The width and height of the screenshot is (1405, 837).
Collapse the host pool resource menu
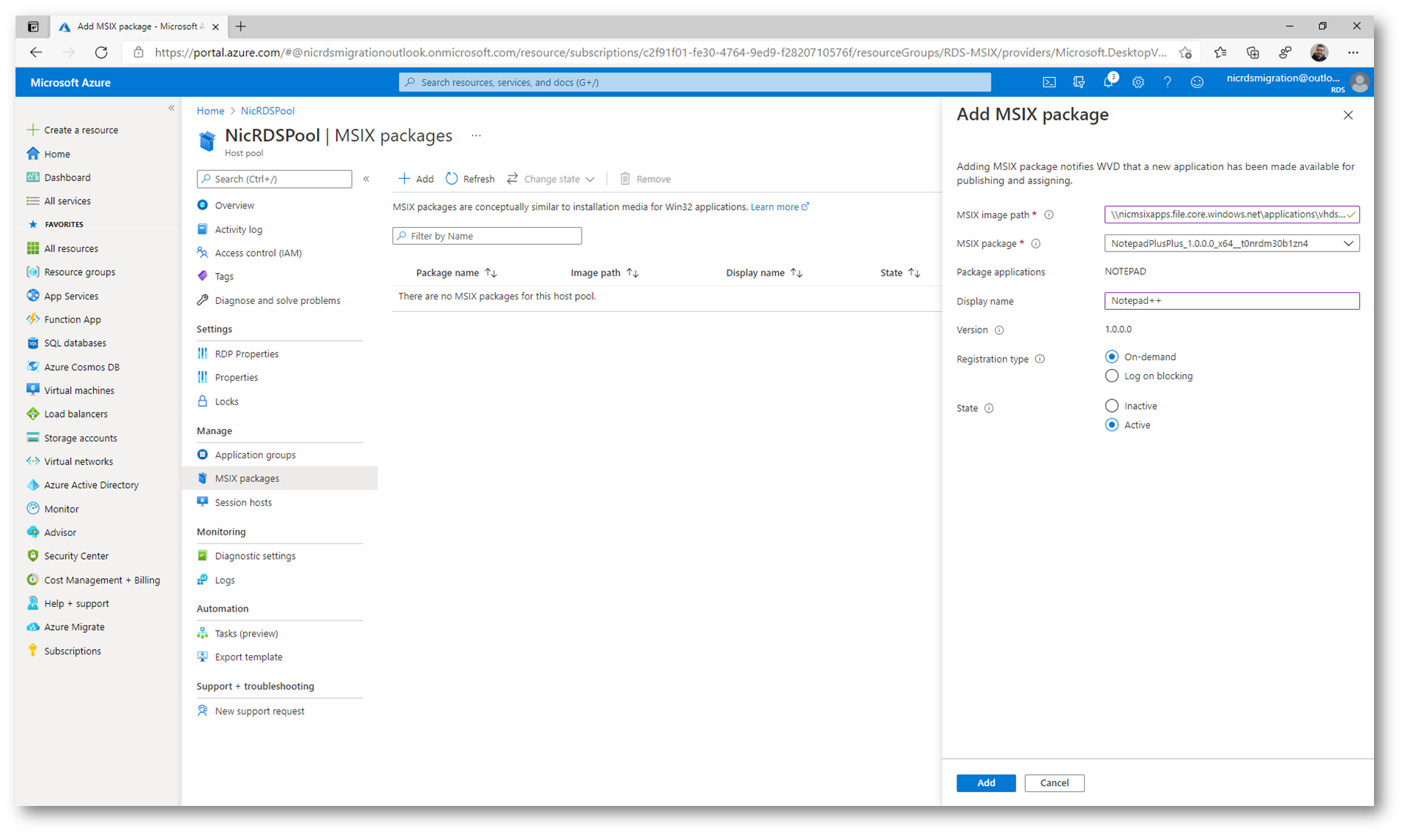click(x=366, y=179)
